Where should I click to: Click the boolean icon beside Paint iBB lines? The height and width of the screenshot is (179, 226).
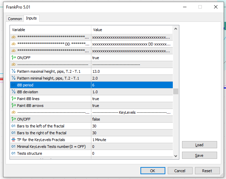[14, 99]
